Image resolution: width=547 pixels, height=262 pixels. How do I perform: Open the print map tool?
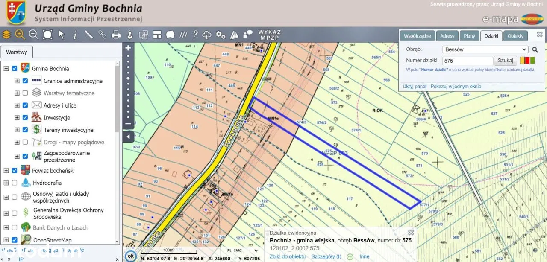click(116, 35)
